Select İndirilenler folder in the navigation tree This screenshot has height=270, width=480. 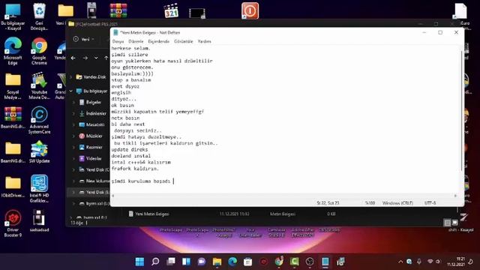click(92, 113)
